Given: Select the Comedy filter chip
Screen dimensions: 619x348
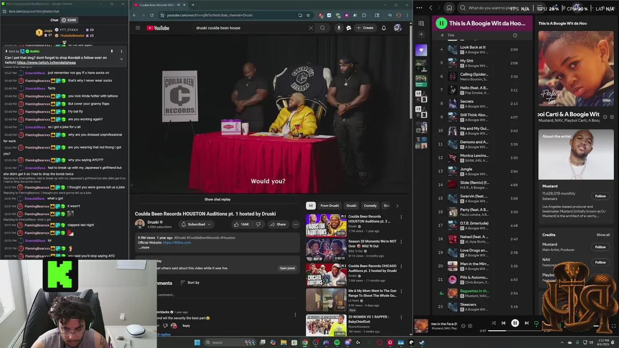Looking at the screenshot, I should tap(370, 205).
